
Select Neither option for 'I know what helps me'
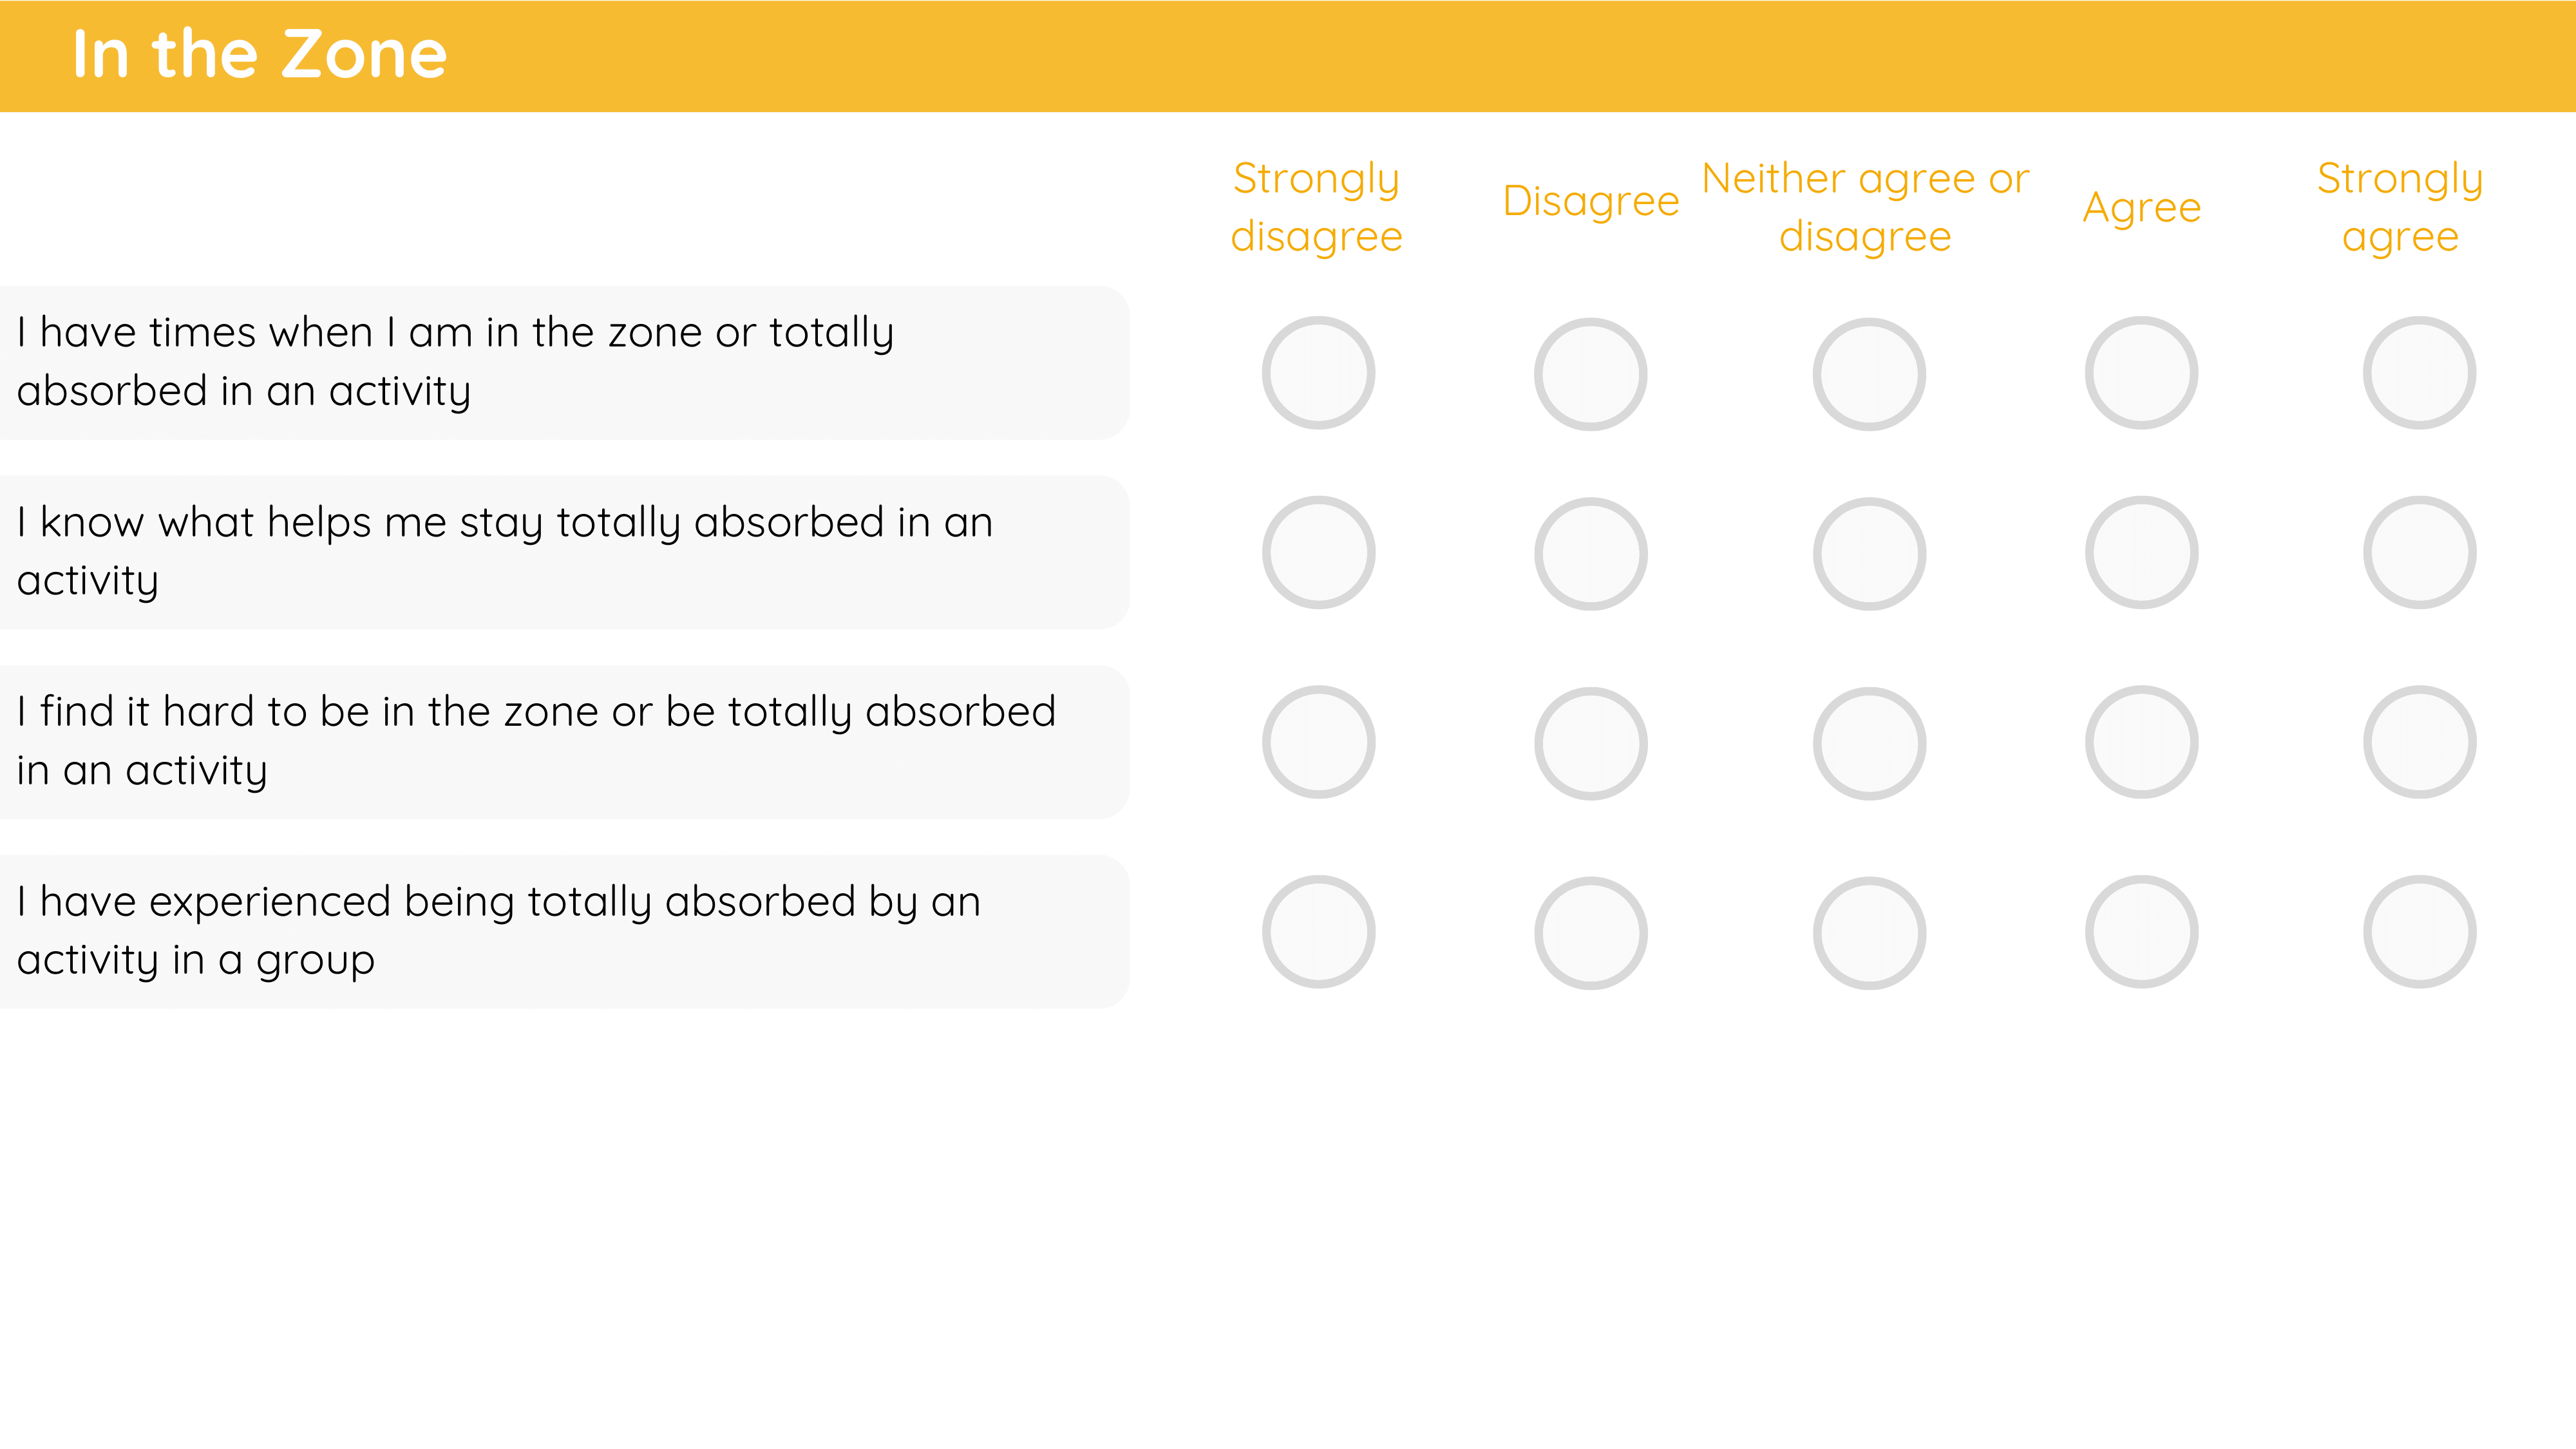click(x=1869, y=553)
